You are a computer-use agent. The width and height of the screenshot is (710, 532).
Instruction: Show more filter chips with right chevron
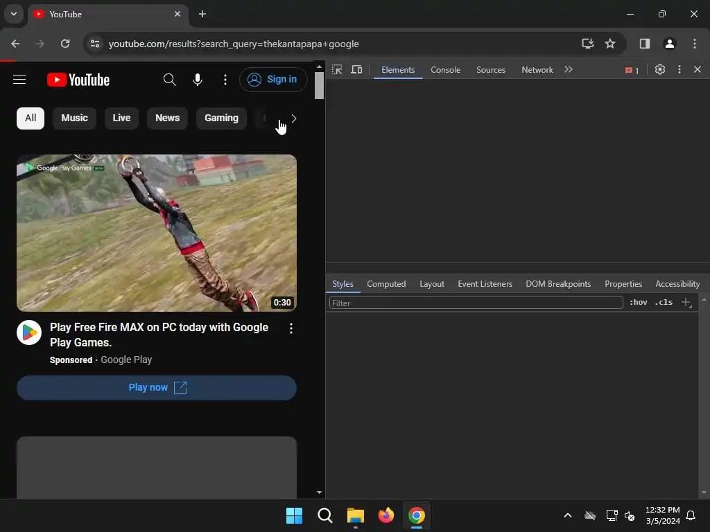coord(294,118)
